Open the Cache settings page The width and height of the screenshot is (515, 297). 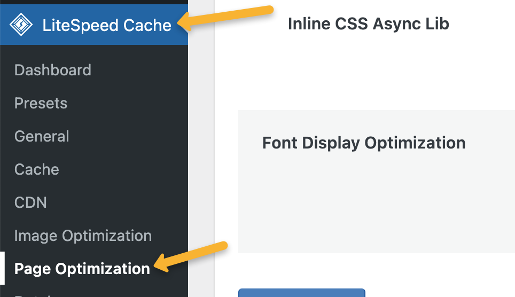pyautogui.click(x=36, y=169)
